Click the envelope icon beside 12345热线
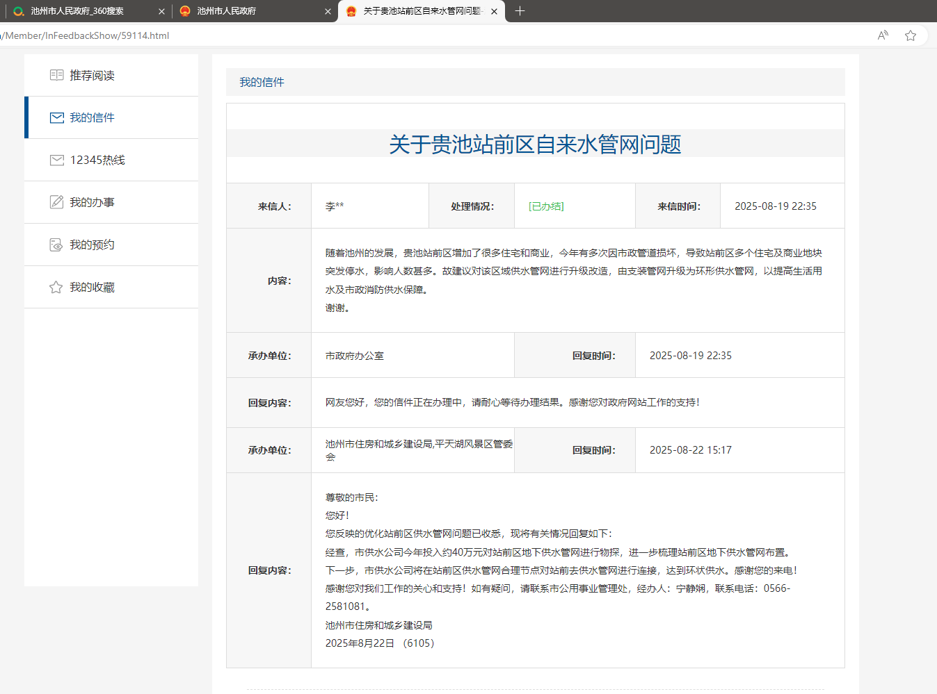937x694 pixels. click(x=56, y=160)
